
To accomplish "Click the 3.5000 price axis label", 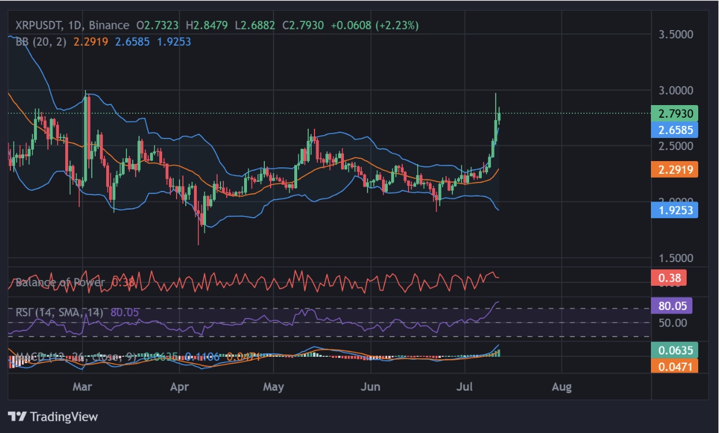I will pos(676,35).
